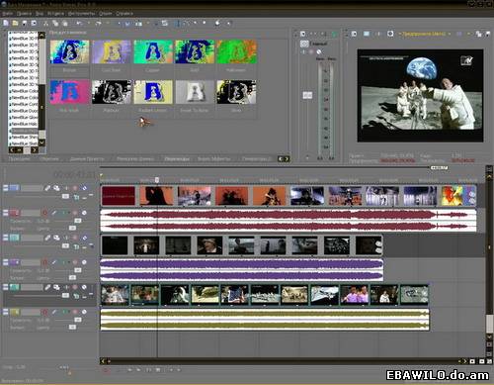
Task: Select the Halloween orange-green preset thumbnail
Action: (x=236, y=51)
